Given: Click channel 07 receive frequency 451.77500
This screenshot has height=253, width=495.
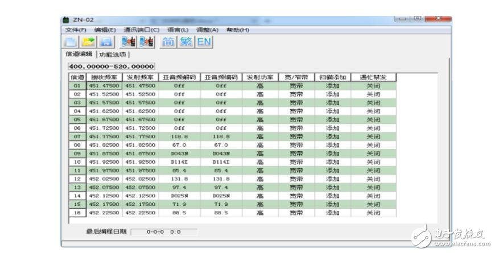Looking at the screenshot, I should point(105,136).
